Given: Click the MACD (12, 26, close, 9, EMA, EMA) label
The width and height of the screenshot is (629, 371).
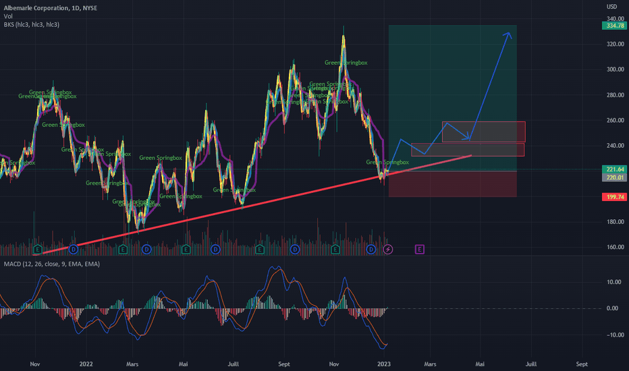Looking at the screenshot, I should point(52,264).
